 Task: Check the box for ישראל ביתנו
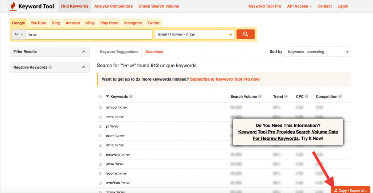100,145
